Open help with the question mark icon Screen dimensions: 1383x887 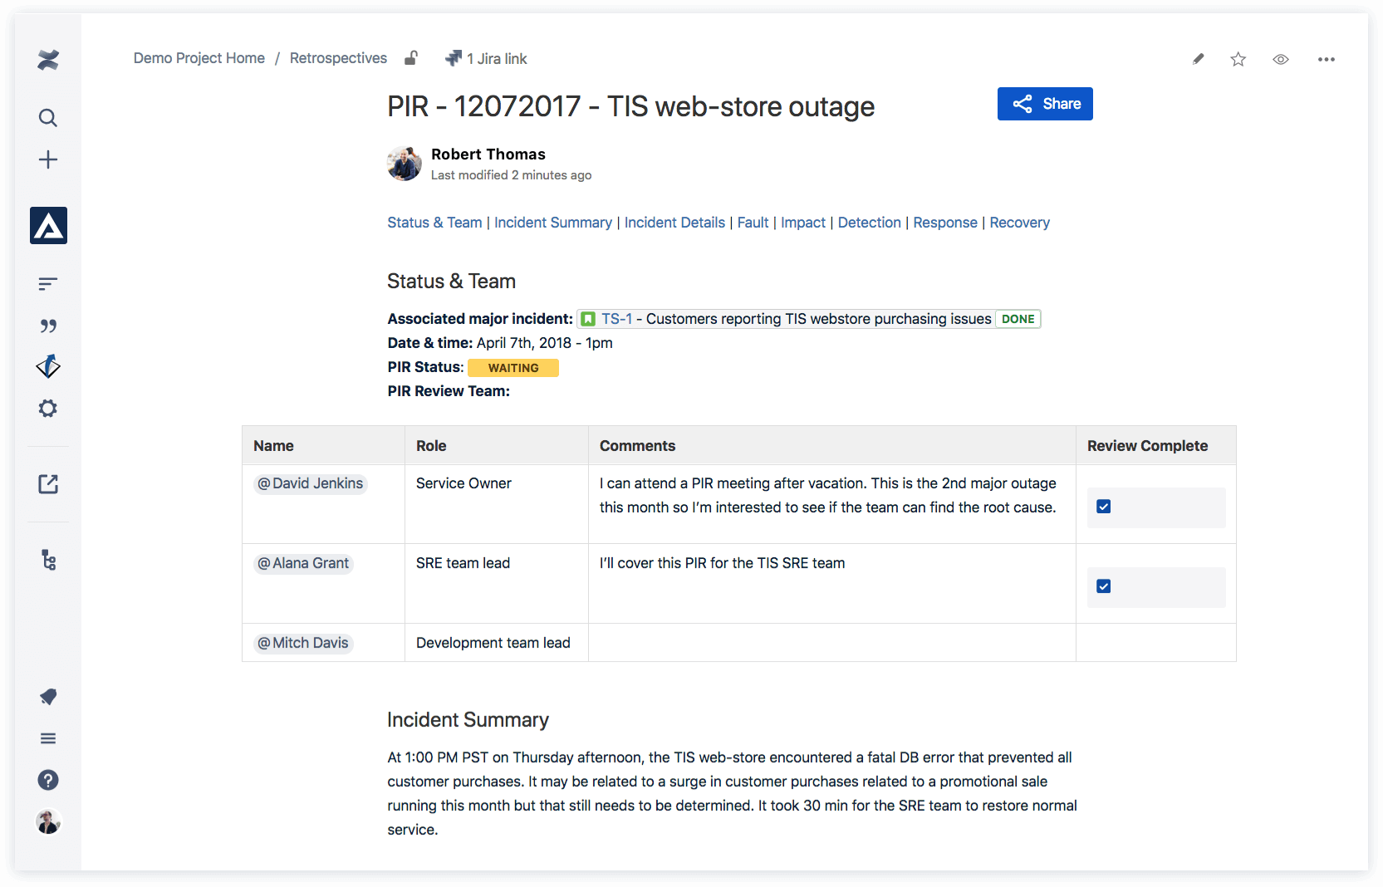click(x=48, y=780)
